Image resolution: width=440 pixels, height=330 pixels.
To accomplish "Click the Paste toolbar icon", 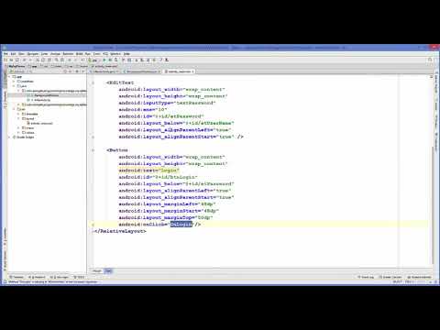I will (49, 60).
